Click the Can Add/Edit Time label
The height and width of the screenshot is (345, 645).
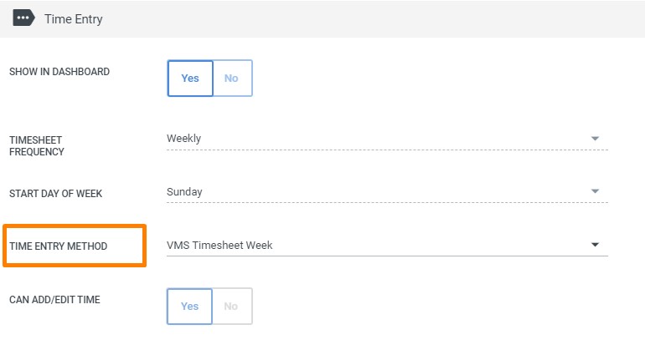[x=54, y=299]
